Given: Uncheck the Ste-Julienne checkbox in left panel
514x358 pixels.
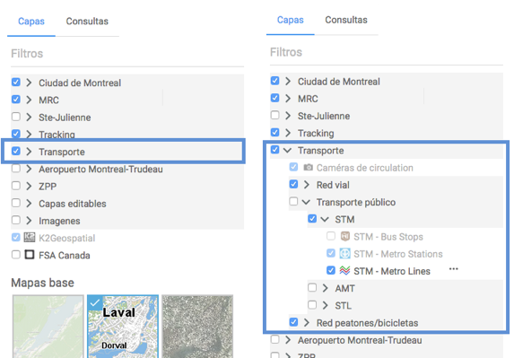Looking at the screenshot, I should tap(16, 117).
